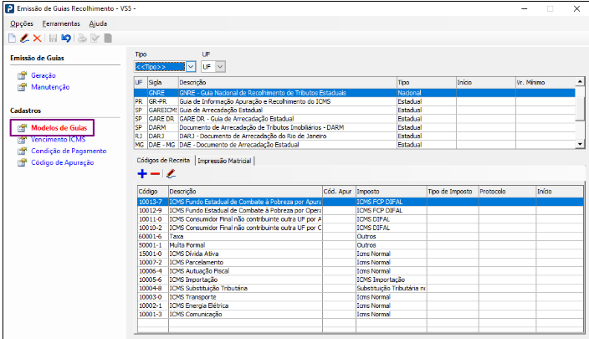Screen dimensions: 589x339
Task: Click the icon beside Manutenção
Action: tap(22, 87)
